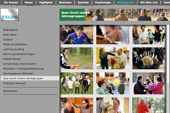Open thumbnail of group on grass with rope
Viewport: 170px width, 113px height.
click(77, 83)
